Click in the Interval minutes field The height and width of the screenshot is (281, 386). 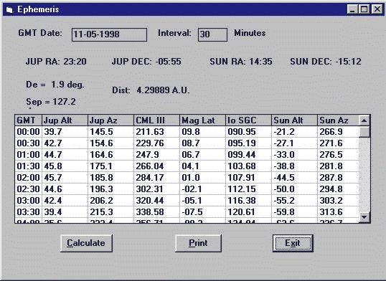212,34
